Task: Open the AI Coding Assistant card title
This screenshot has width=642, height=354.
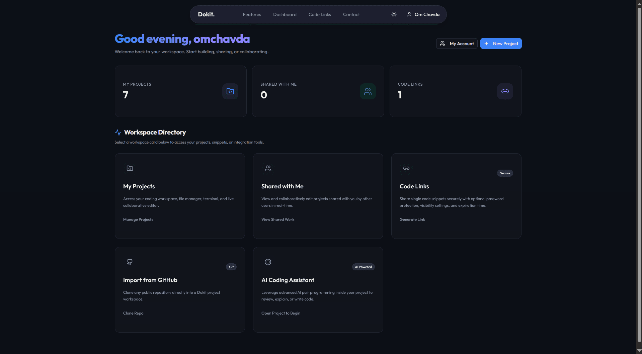Action: [288, 280]
